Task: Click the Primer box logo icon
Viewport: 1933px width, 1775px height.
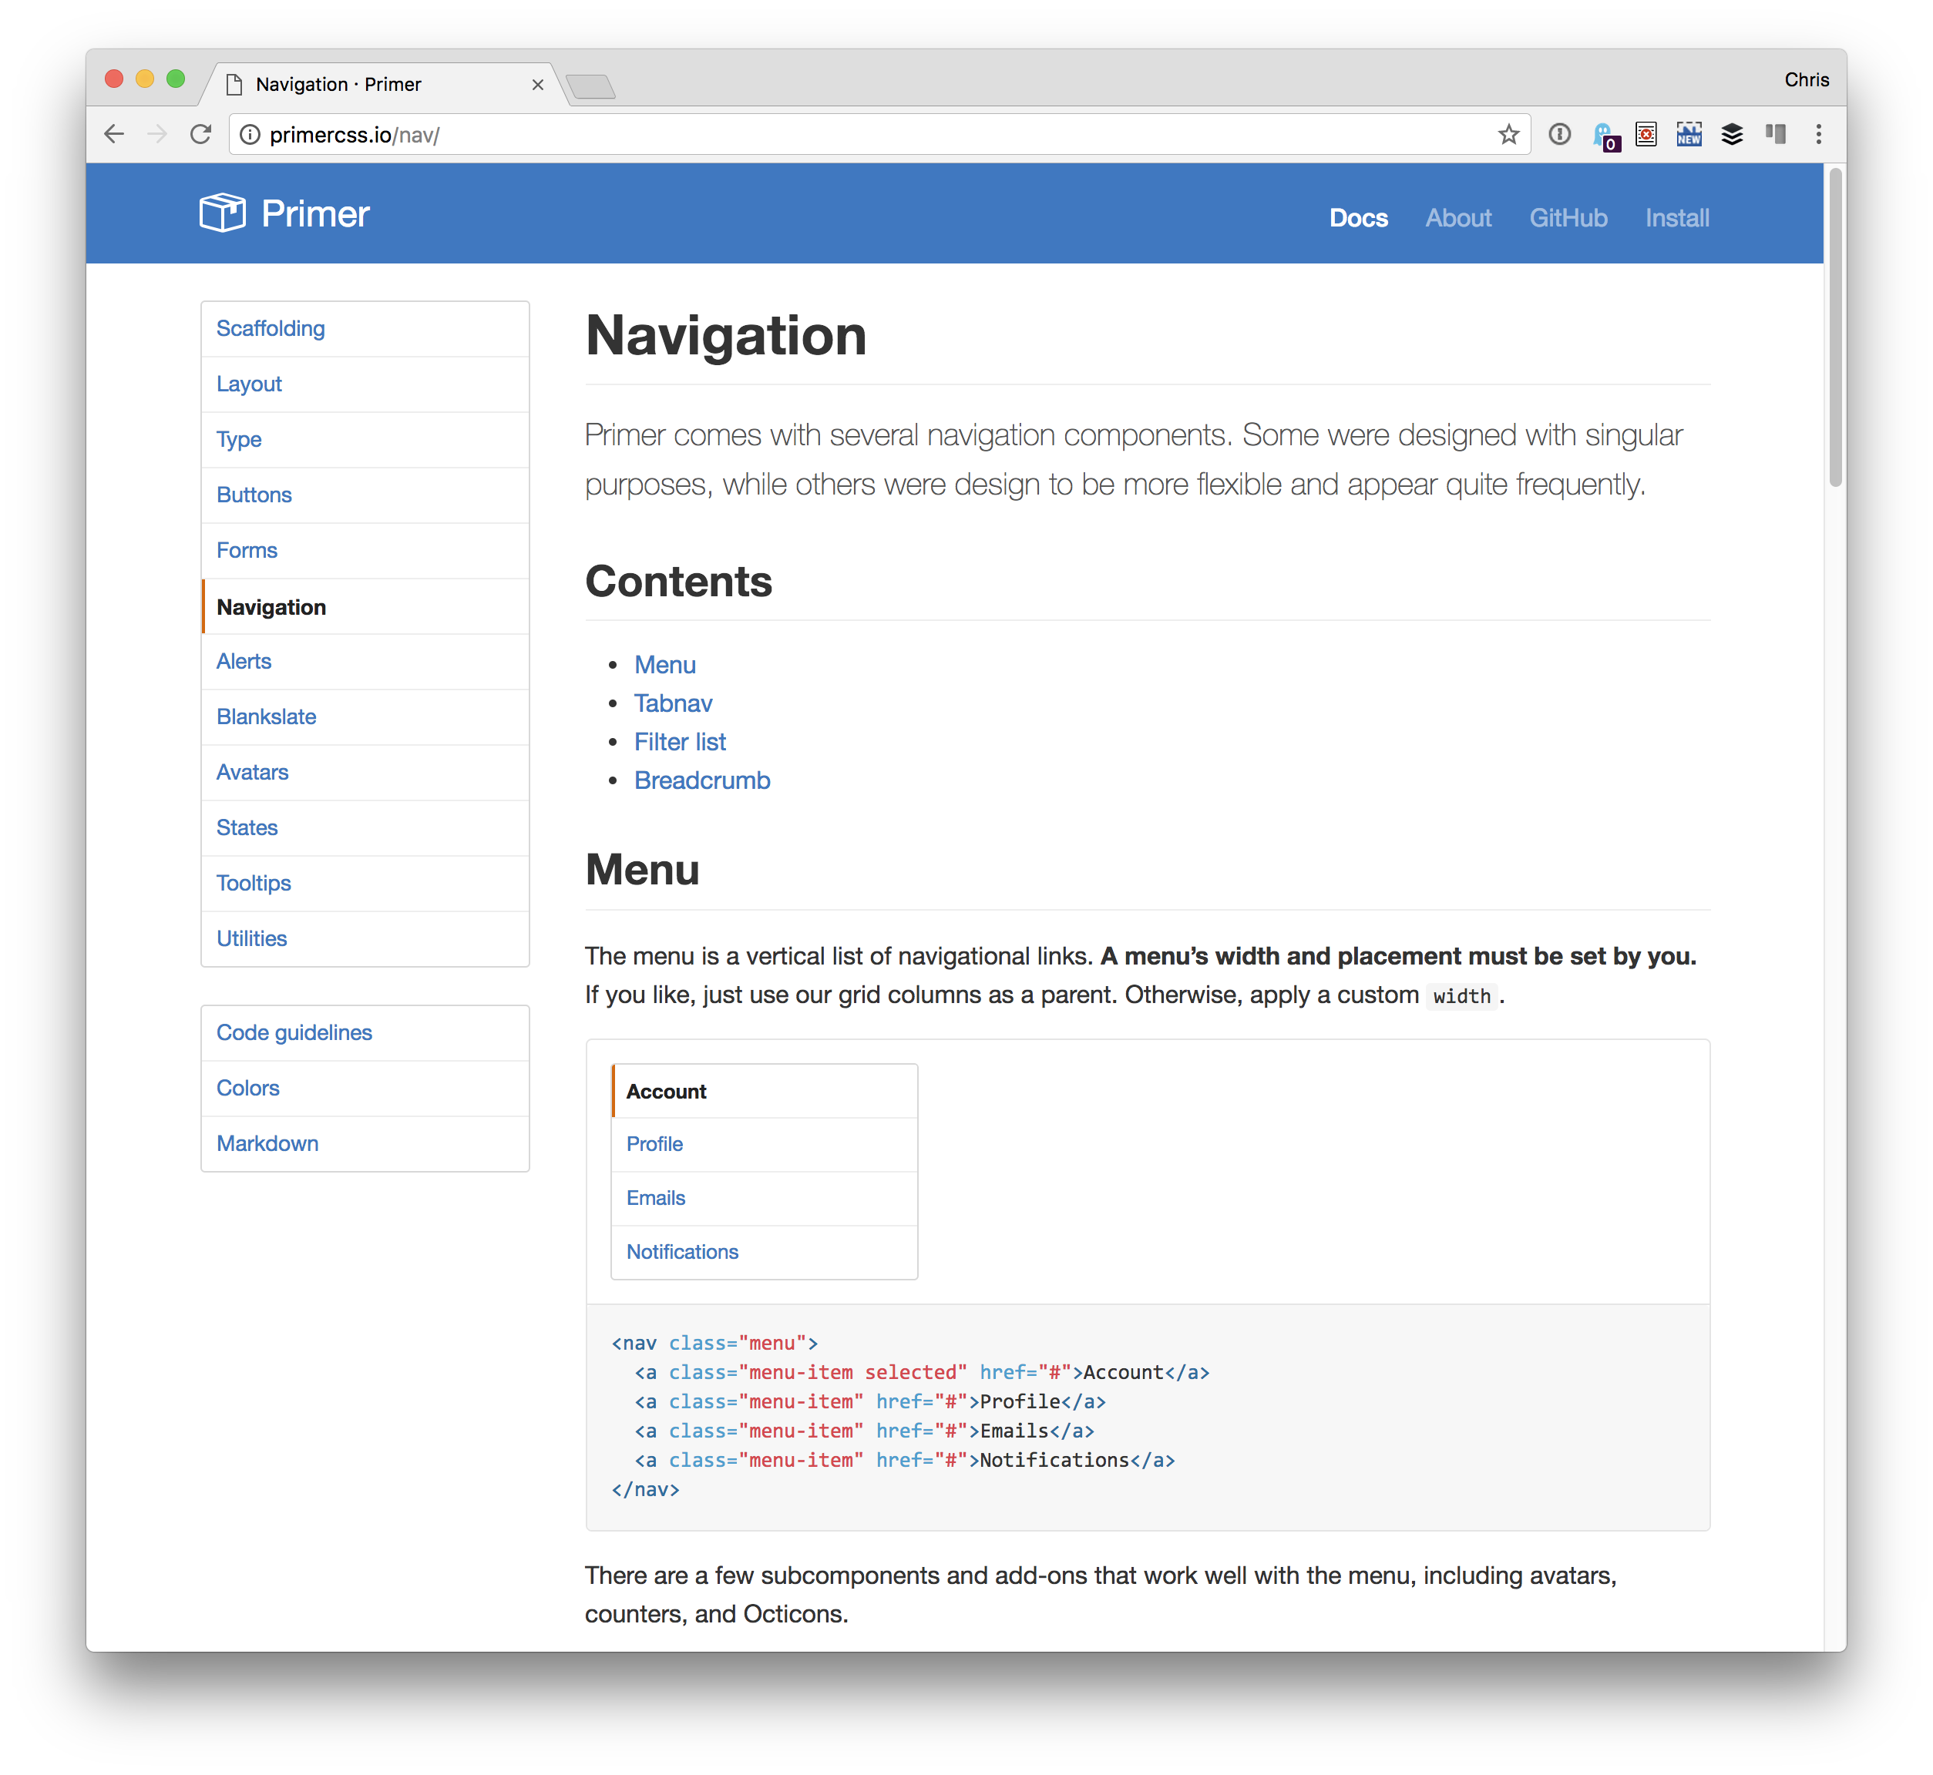Action: [222, 213]
